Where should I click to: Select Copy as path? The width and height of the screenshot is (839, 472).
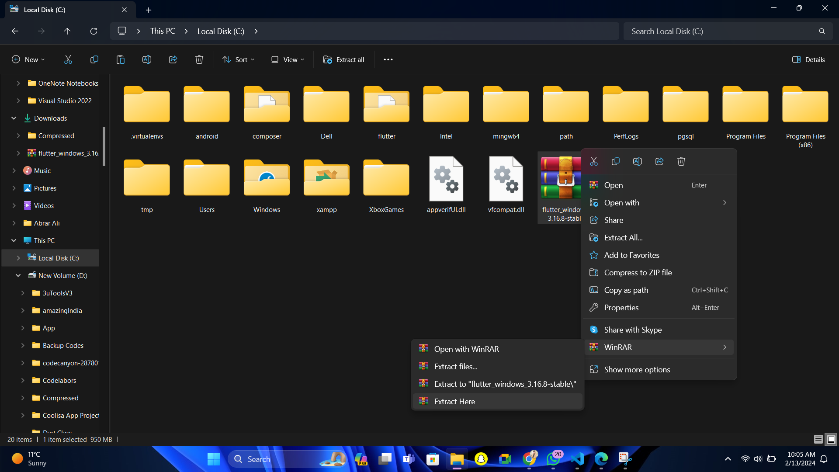click(x=659, y=290)
